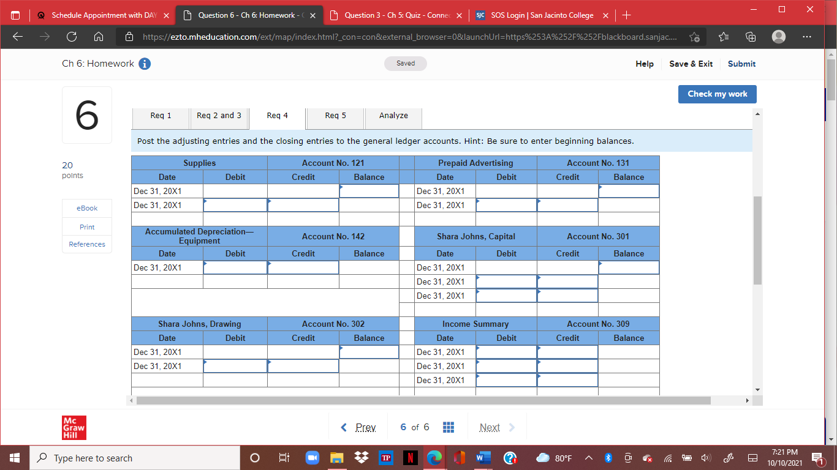Screen dimensions: 837x470
Task: Go to the browser home page icon
Action: pos(98,37)
